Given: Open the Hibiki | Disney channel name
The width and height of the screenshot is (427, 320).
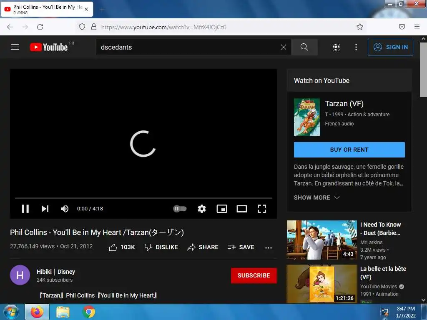Looking at the screenshot, I should (56, 272).
